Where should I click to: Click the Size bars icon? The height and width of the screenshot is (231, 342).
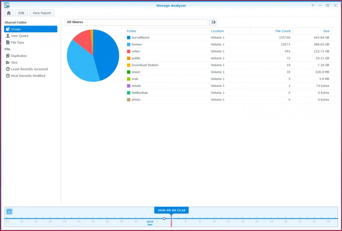click(x=8, y=62)
